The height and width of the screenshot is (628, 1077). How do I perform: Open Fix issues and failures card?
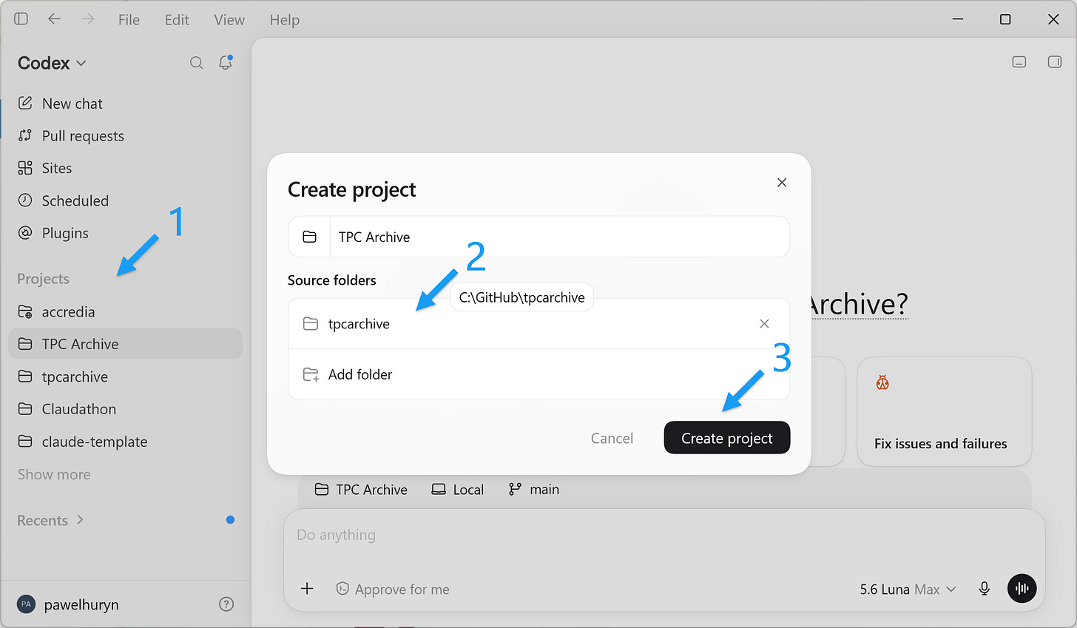click(945, 412)
